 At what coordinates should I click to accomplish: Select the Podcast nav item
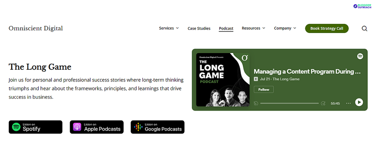pos(226,28)
